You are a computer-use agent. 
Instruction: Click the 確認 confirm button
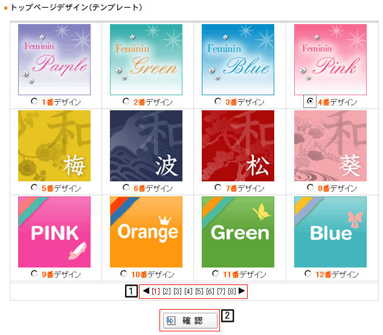190,321
